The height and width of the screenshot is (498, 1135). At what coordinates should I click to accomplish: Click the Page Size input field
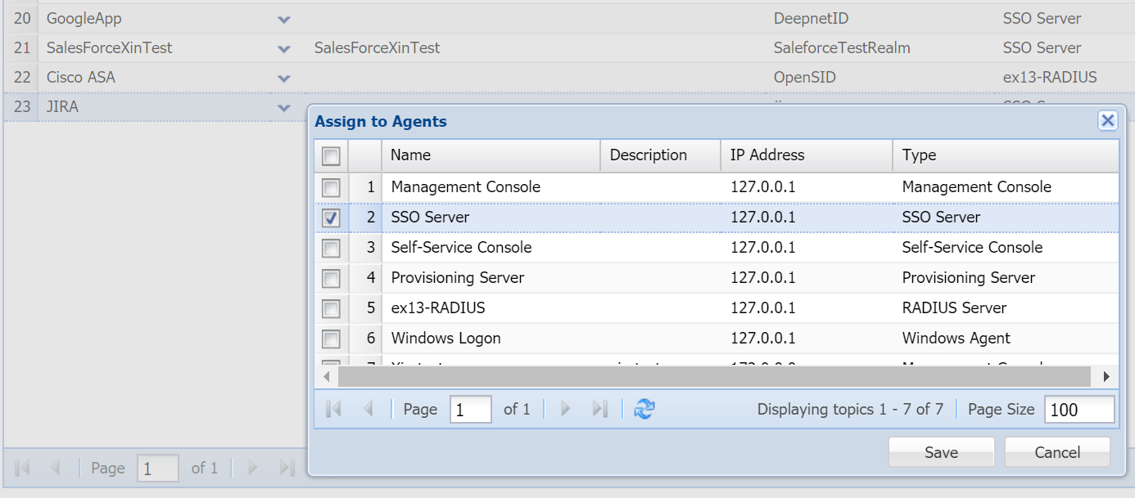coord(1078,410)
